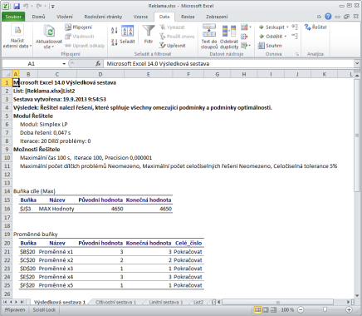Screen dimensions: 362x316
Task: Switch to the Vložení ribbon tab
Action: click(65, 17)
